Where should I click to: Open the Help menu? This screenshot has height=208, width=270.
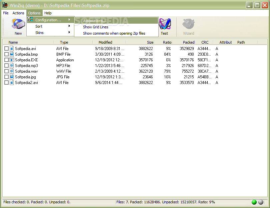48,13
